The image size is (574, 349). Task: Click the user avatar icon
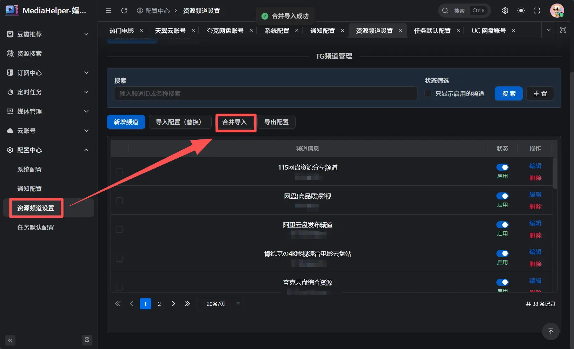tap(556, 11)
